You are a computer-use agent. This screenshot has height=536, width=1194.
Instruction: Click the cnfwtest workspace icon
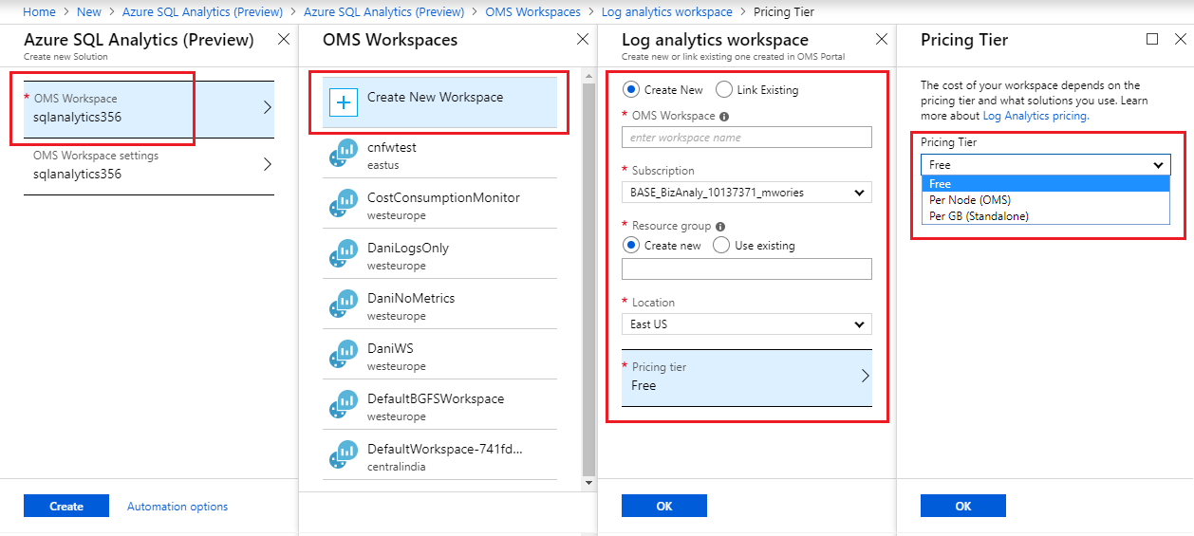[x=342, y=155]
